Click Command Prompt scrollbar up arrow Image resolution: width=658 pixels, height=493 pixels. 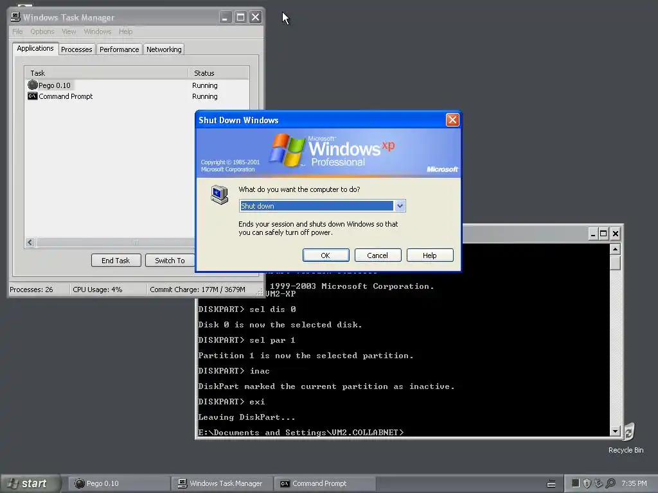coord(615,250)
